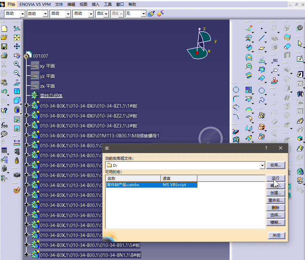The height and width of the screenshot is (260, 305).
Task: Select the Zoom In magnifier icon
Action: click(17, 64)
